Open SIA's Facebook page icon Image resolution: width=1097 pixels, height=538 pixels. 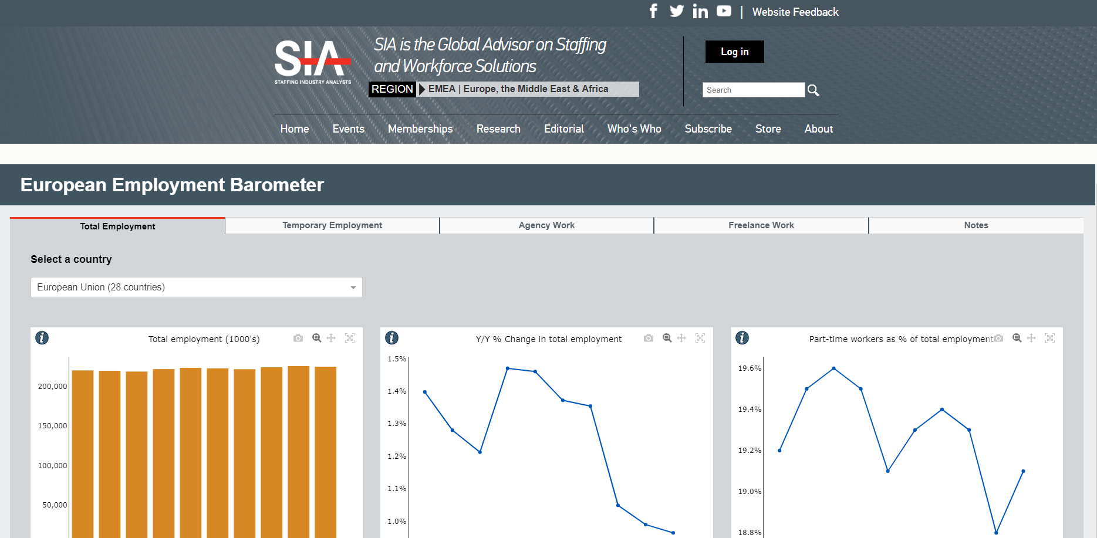tap(653, 11)
